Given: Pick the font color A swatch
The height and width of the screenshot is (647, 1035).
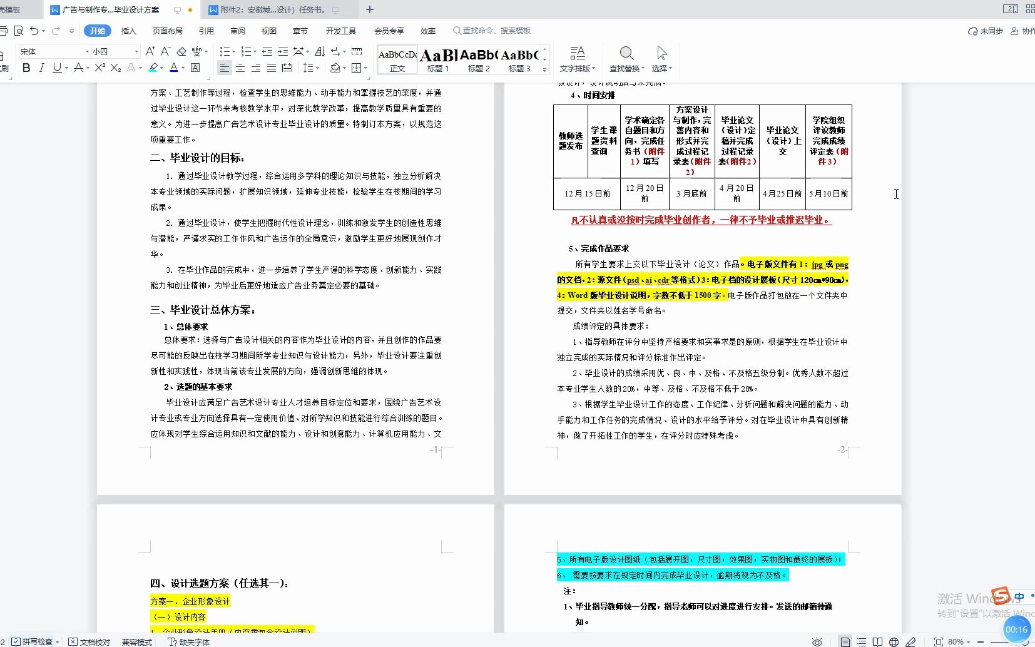Looking at the screenshot, I should pos(174,68).
